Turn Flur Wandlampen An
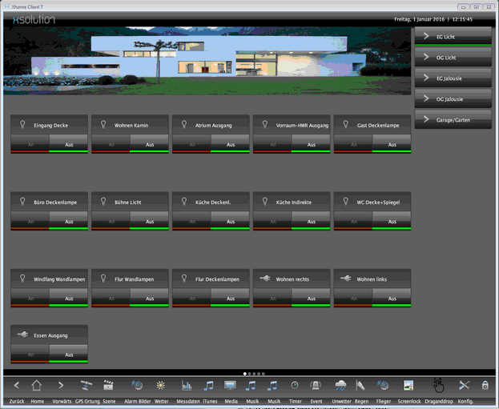The image size is (499, 409). [x=111, y=298]
